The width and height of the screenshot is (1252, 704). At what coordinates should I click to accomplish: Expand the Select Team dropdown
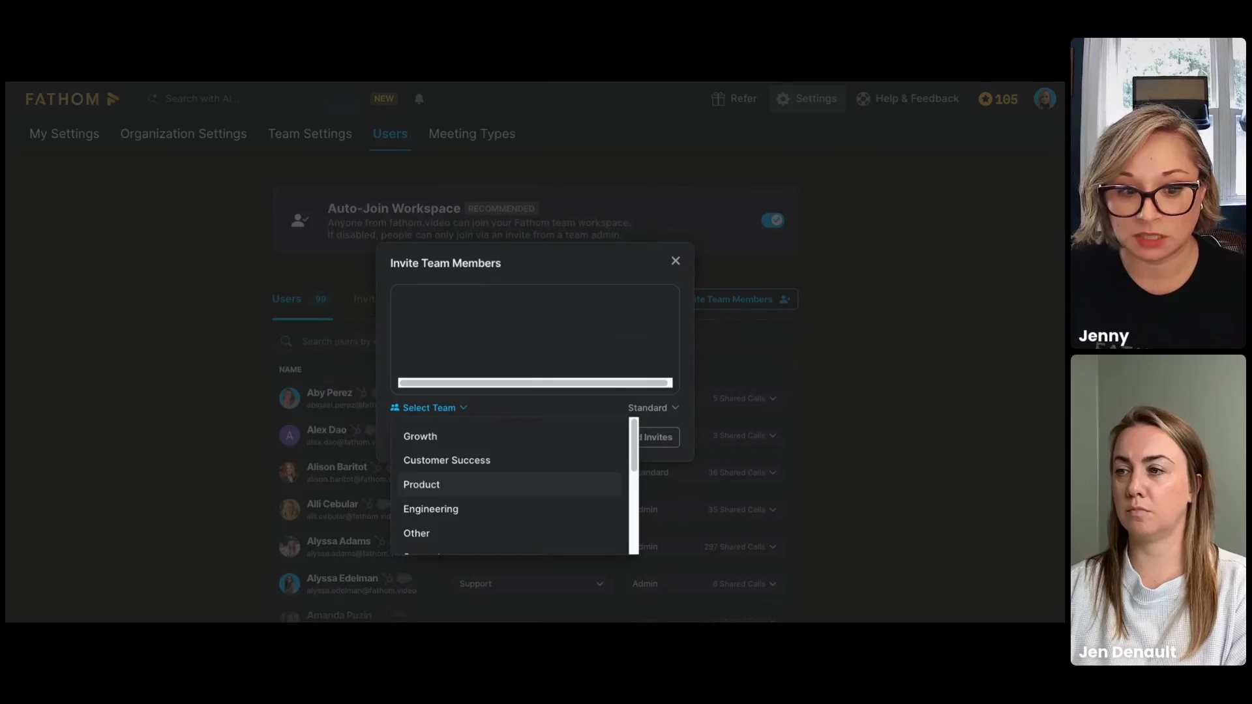click(429, 408)
